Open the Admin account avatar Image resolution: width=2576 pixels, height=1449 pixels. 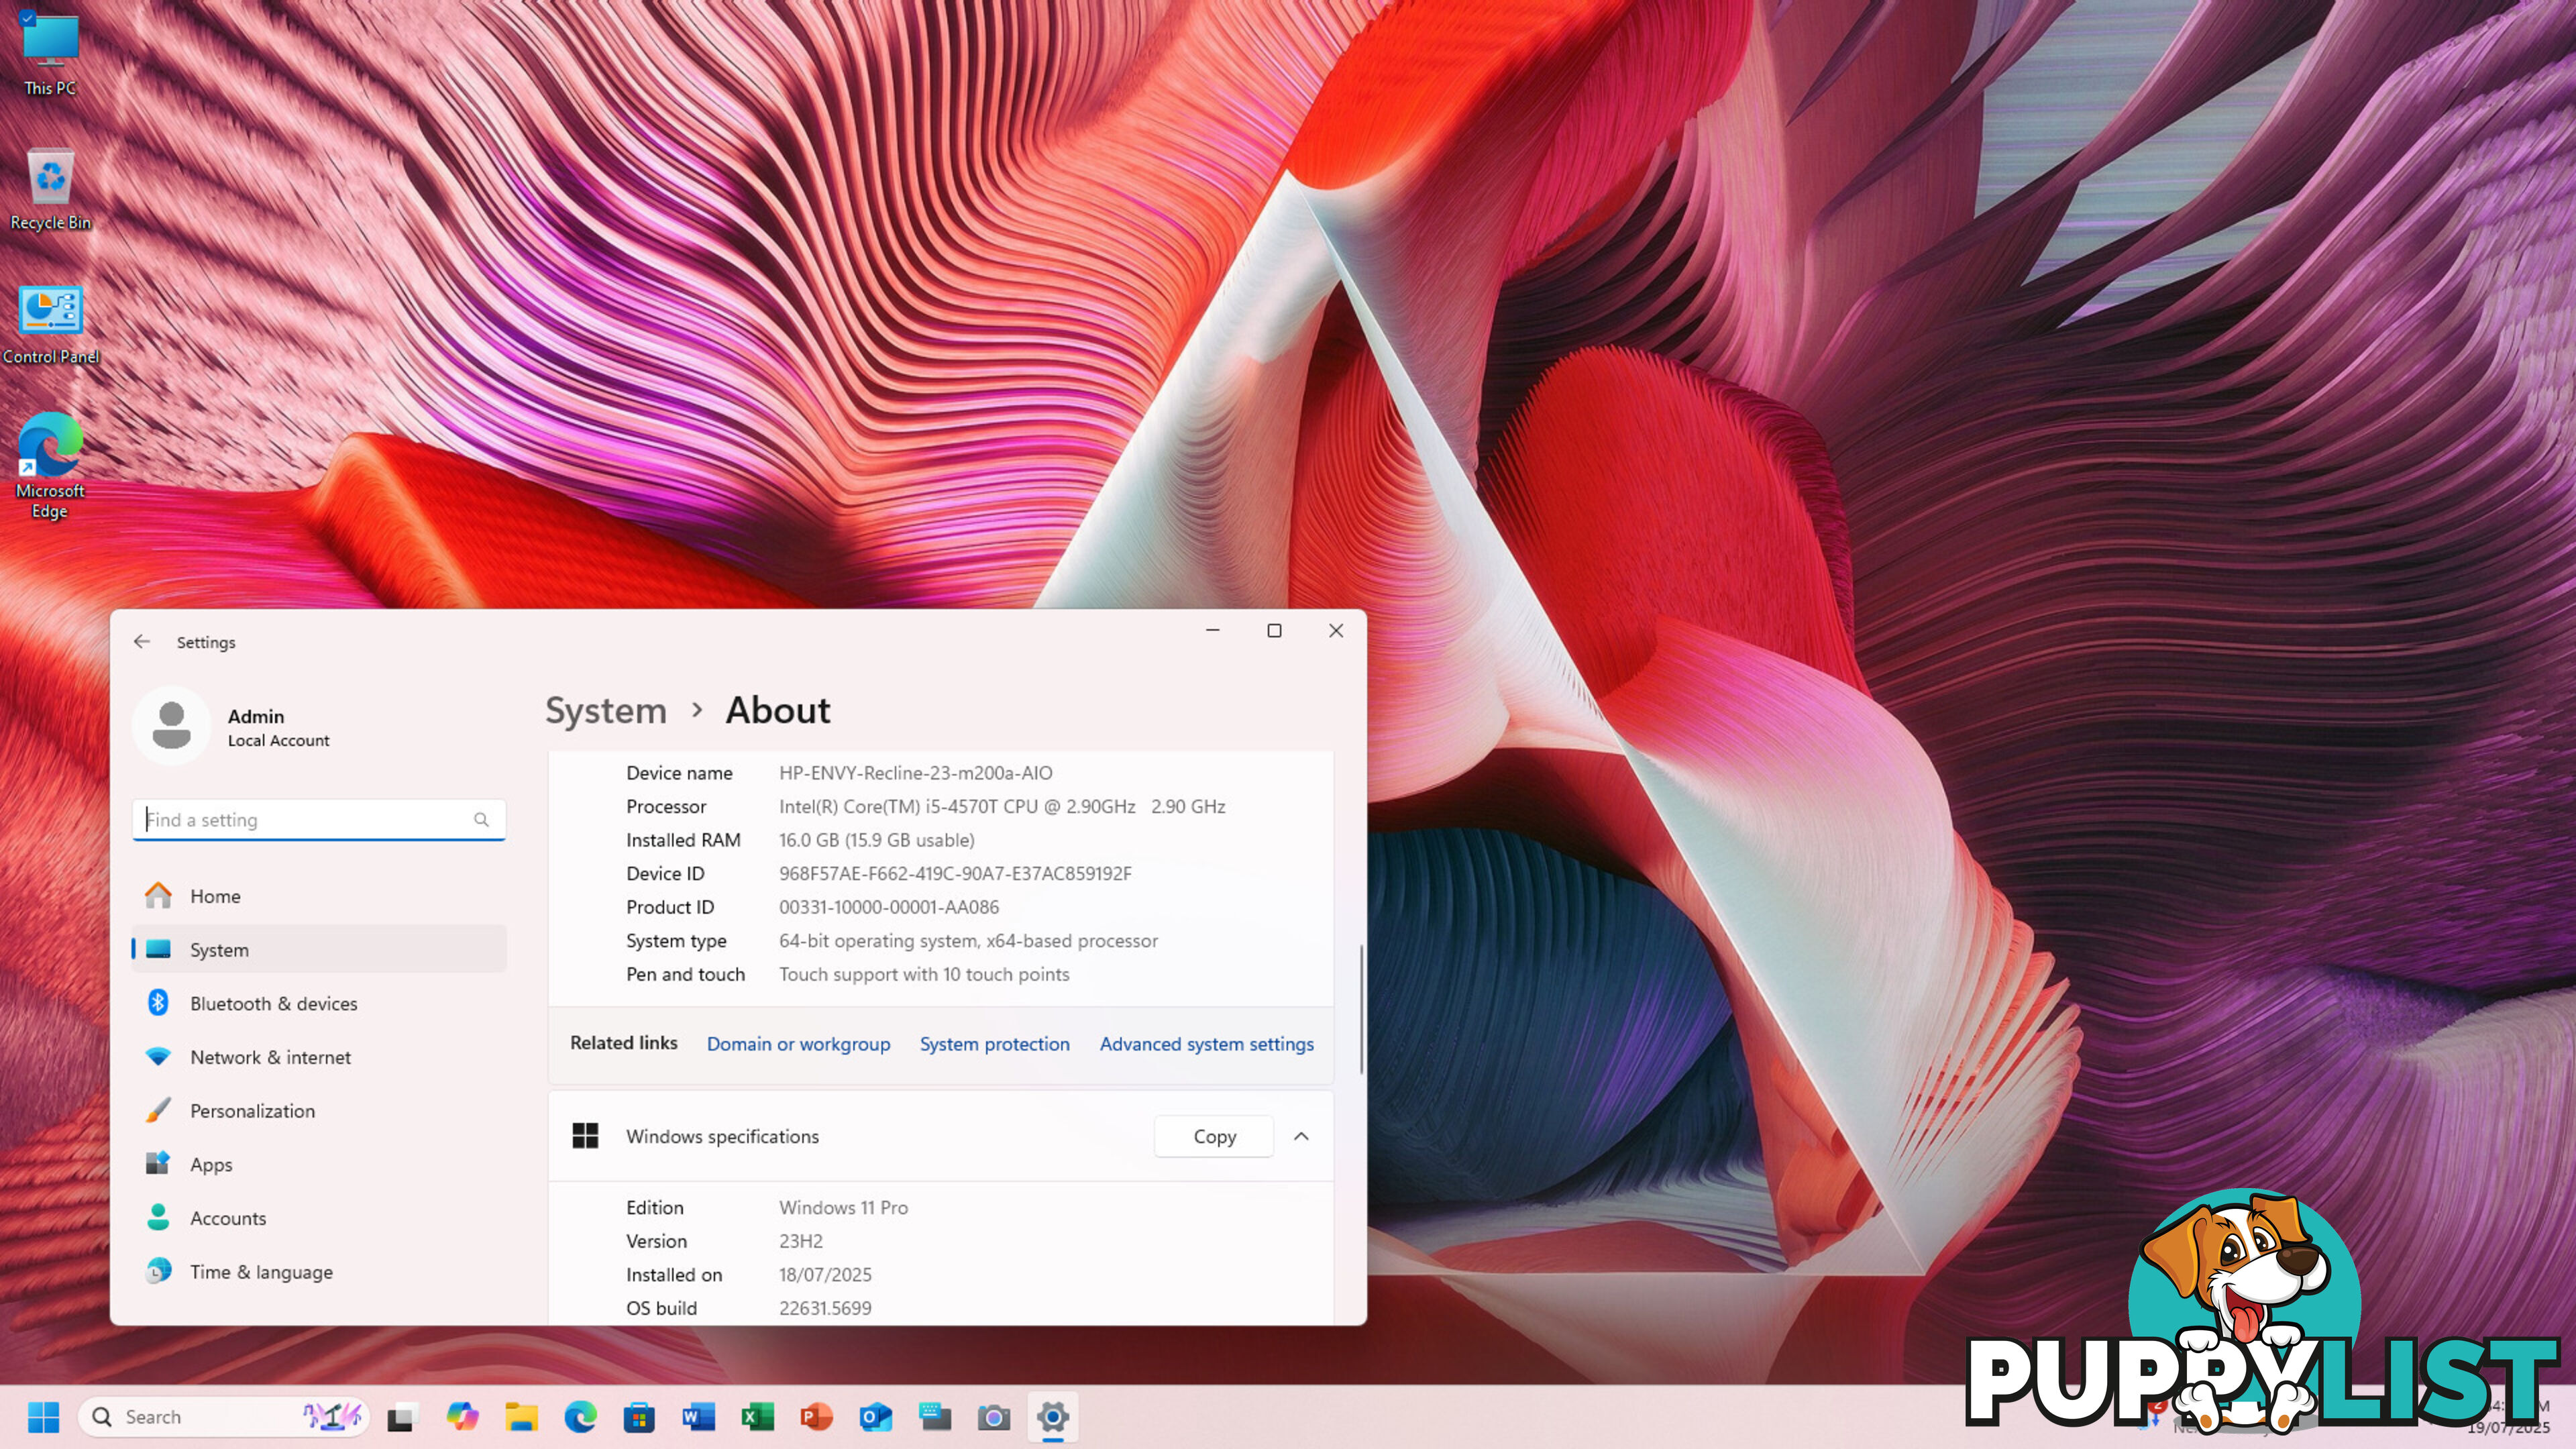click(172, 726)
